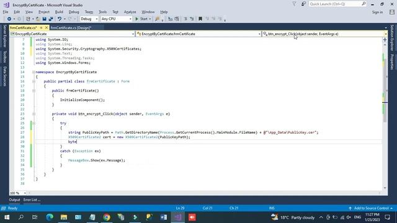The width and height of the screenshot is (397, 223).
Task: Open the Build menu
Action: 59,12
